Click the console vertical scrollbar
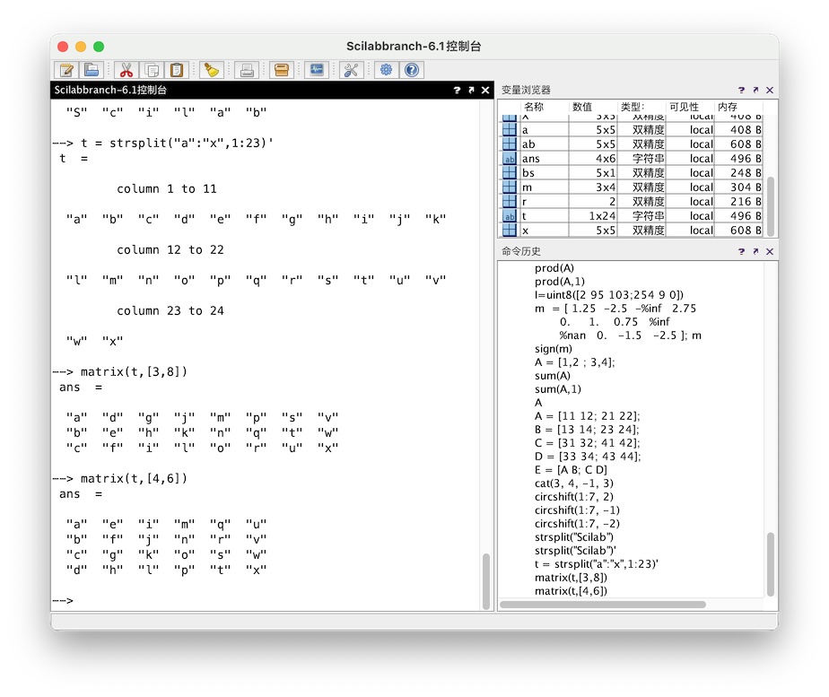Screen dimensions: 829x697 click(486, 579)
